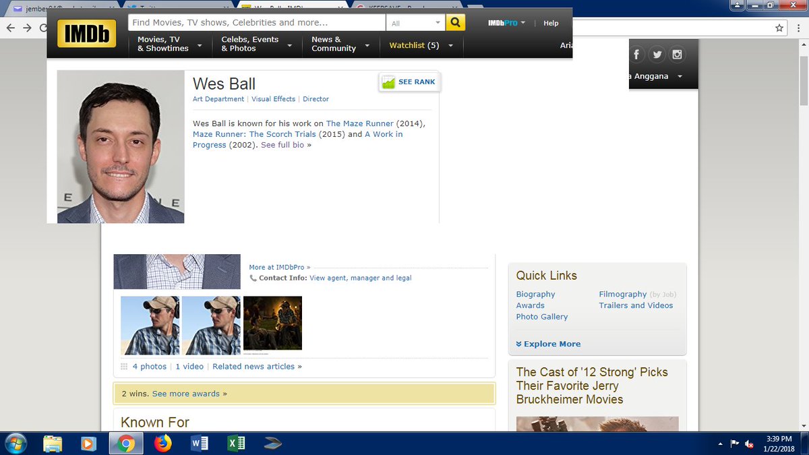Viewport: 809px width, 455px height.
Task: Open the 1 video link
Action: tap(189, 367)
